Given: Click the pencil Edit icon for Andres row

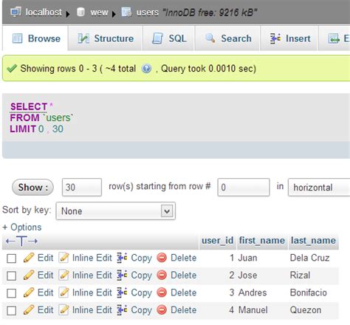Looking at the screenshot, I should point(29,292).
